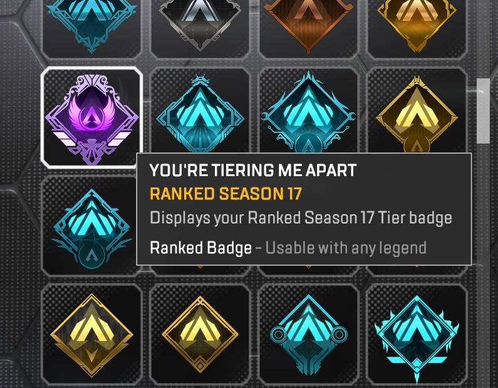Pick the gold diamond badge with crown spikes
The image size is (498, 388).
coord(417,110)
